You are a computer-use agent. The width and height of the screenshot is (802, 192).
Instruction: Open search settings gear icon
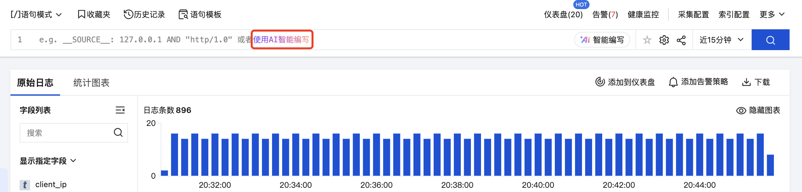[x=664, y=40]
